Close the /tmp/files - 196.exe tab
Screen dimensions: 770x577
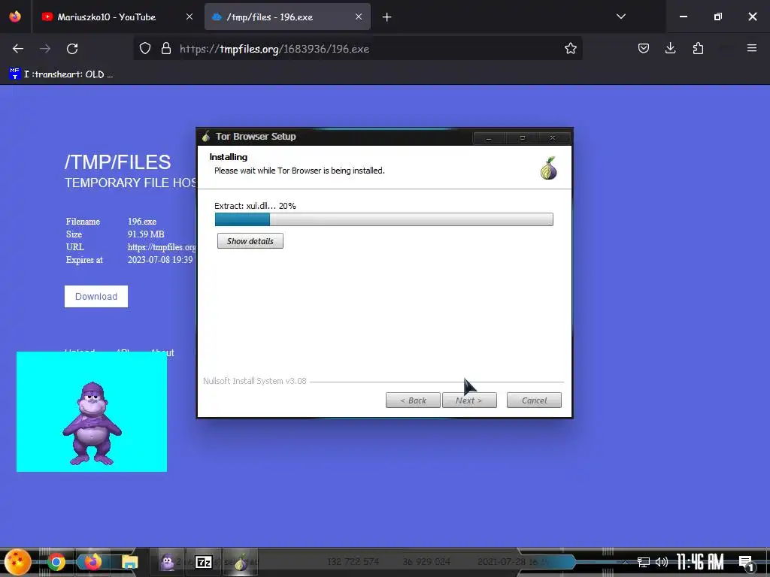359,17
